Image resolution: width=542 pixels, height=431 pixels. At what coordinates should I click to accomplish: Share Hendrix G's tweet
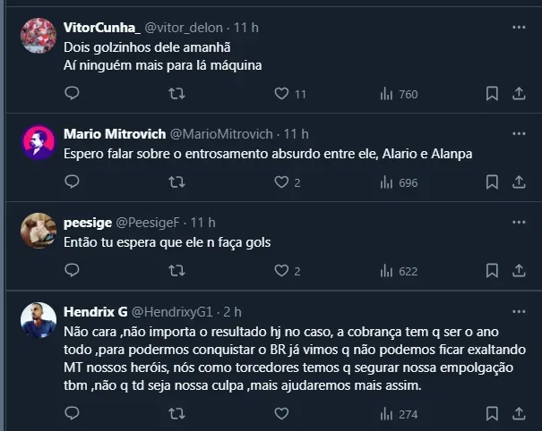click(x=519, y=414)
